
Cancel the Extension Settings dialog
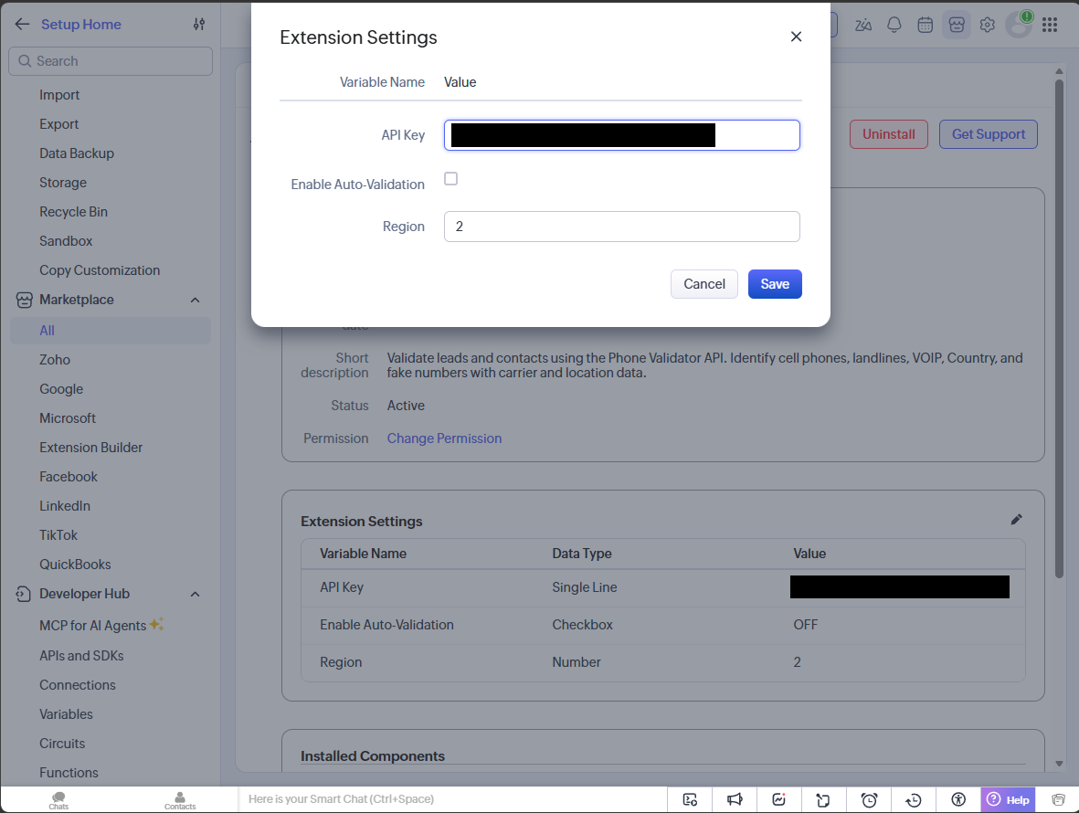pos(704,284)
